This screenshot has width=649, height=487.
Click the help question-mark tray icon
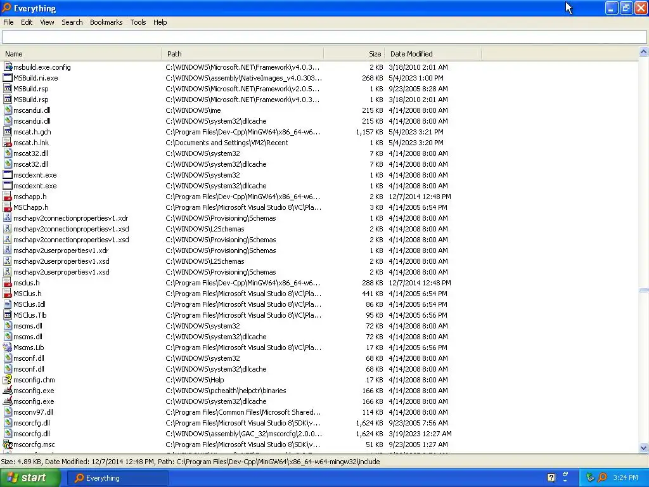[x=551, y=477]
